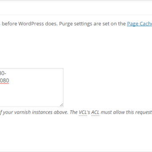Click the underlined VCL's abbreviation

[84, 112]
